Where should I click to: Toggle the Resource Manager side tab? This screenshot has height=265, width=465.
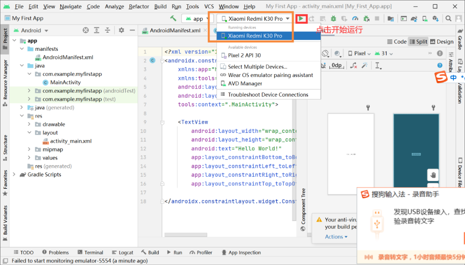point(5,83)
